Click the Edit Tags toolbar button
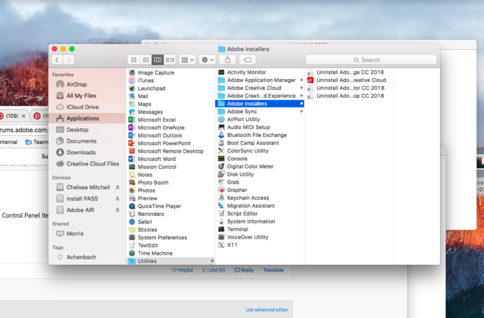484x318 pixels. coord(248,60)
